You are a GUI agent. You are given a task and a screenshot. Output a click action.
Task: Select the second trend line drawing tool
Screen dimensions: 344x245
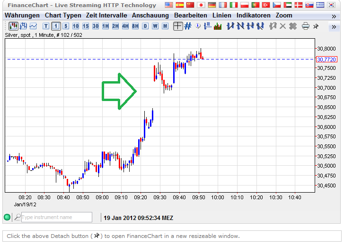tap(240, 26)
